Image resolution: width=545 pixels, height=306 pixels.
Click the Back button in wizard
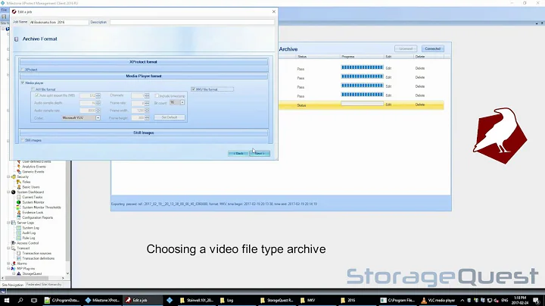[x=238, y=153]
